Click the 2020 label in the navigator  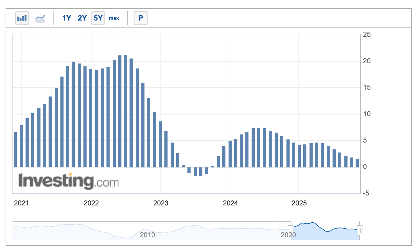click(288, 235)
